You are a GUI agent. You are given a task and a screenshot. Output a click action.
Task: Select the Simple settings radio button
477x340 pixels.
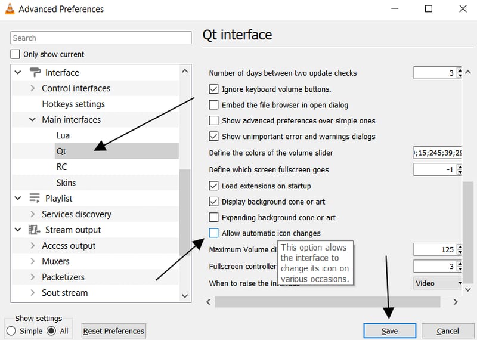tap(11, 331)
